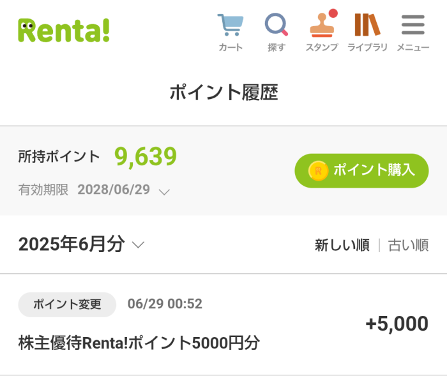Click the ポイント購入 button
The height and width of the screenshot is (383, 447).
(x=361, y=170)
